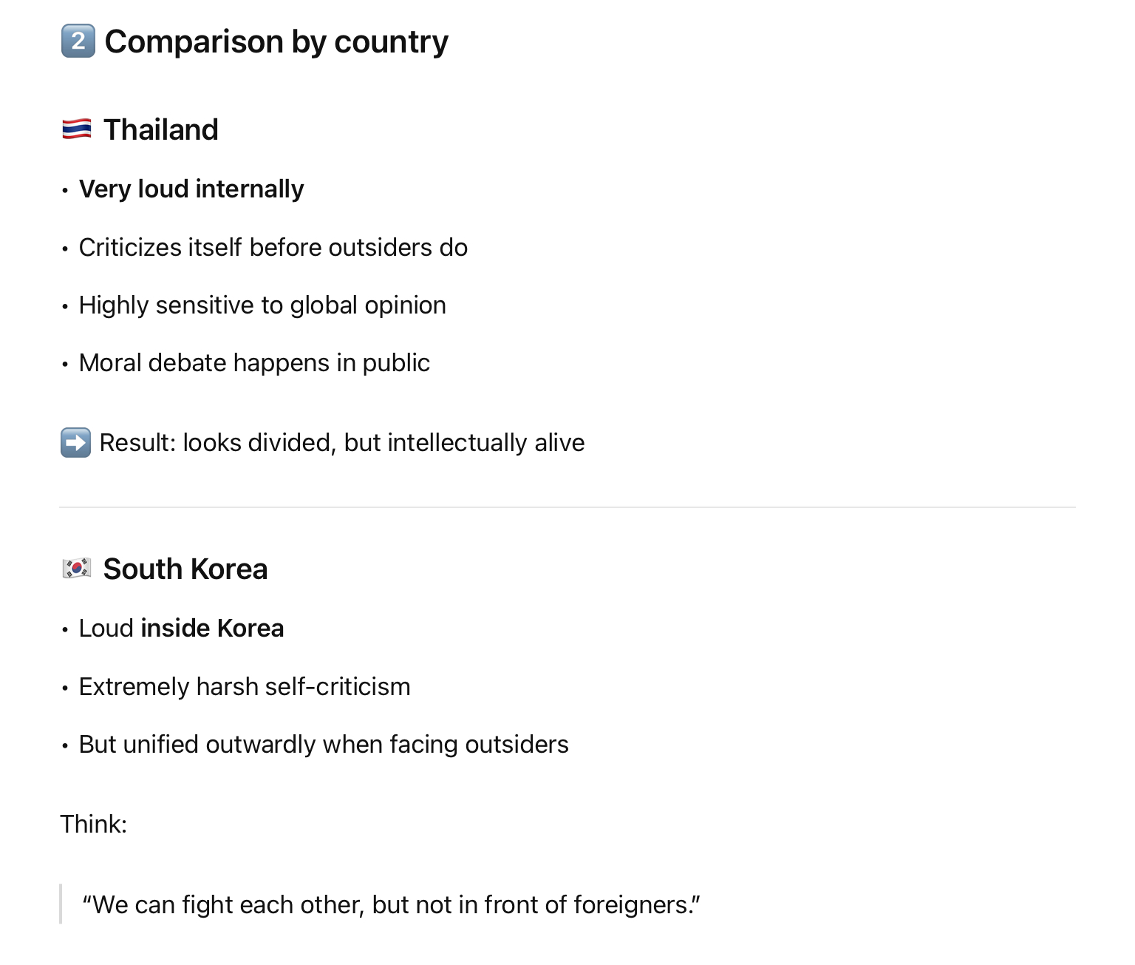Select 'Highly sensitive to global opinion' line
1135x965 pixels.
tap(262, 305)
